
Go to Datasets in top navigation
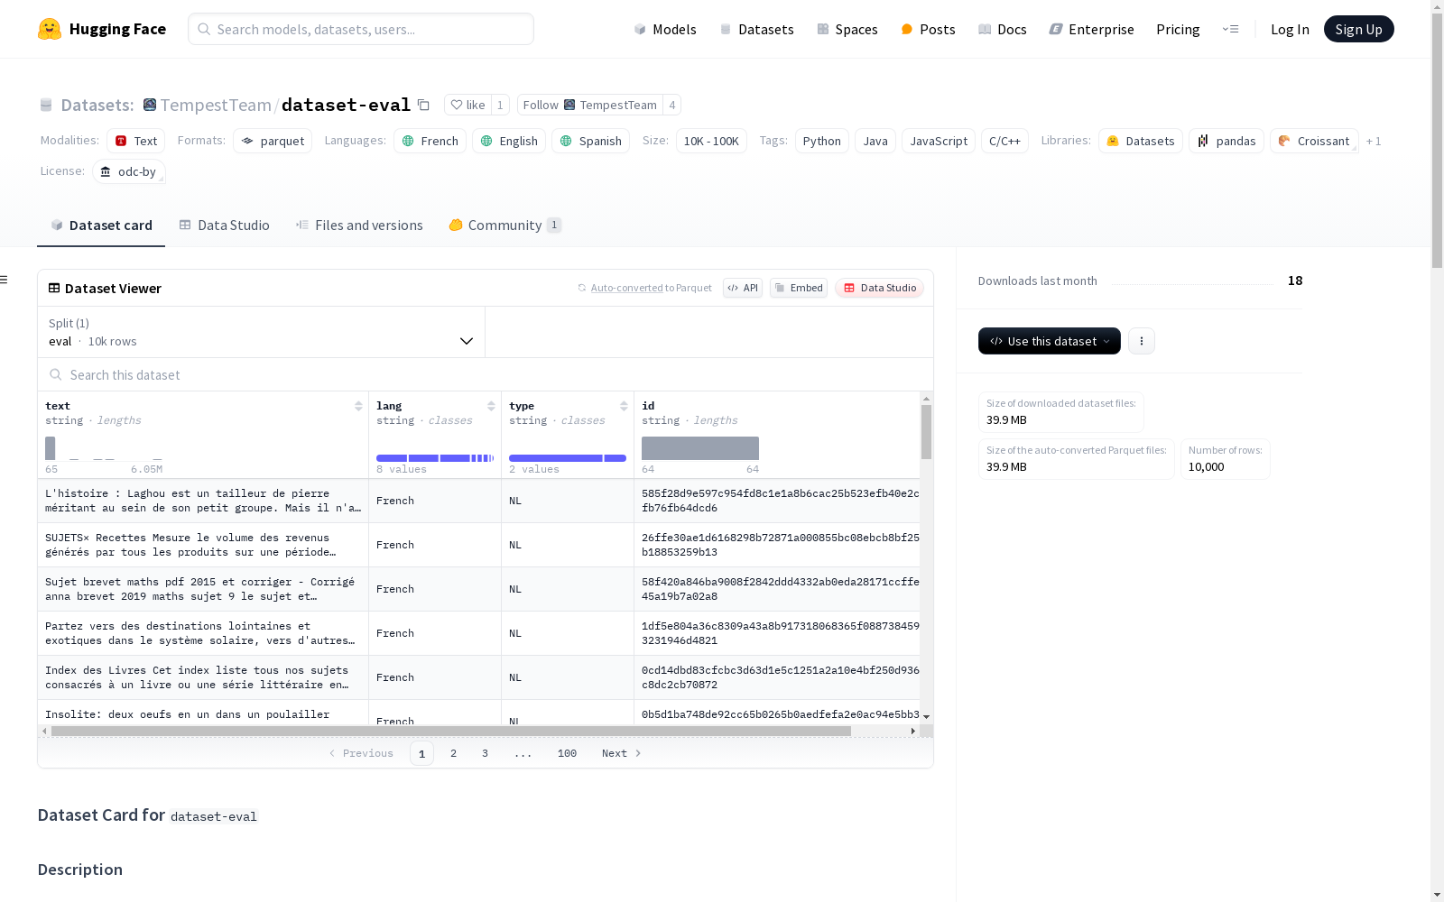pyautogui.click(x=756, y=29)
